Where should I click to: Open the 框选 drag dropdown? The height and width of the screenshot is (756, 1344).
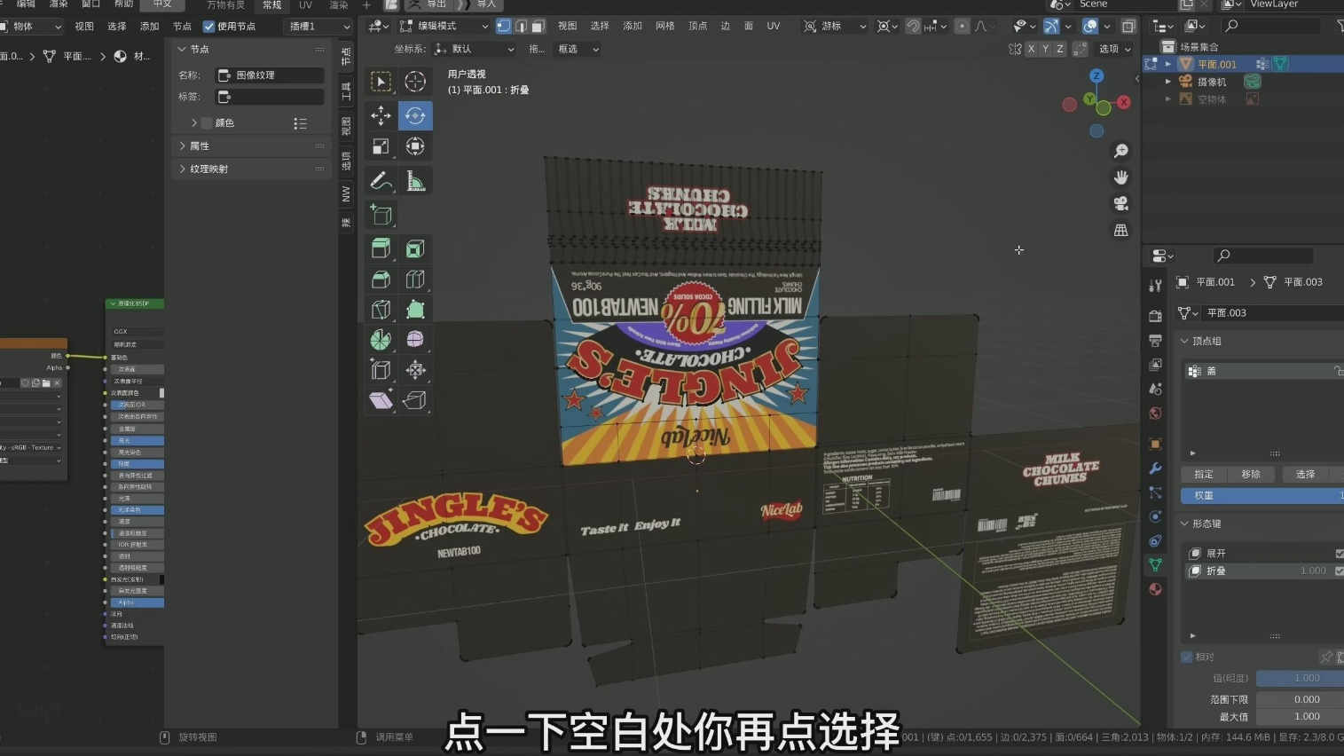(578, 50)
